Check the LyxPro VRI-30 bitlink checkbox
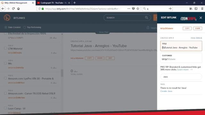The height and width of the screenshot is (115, 205). [5, 78]
